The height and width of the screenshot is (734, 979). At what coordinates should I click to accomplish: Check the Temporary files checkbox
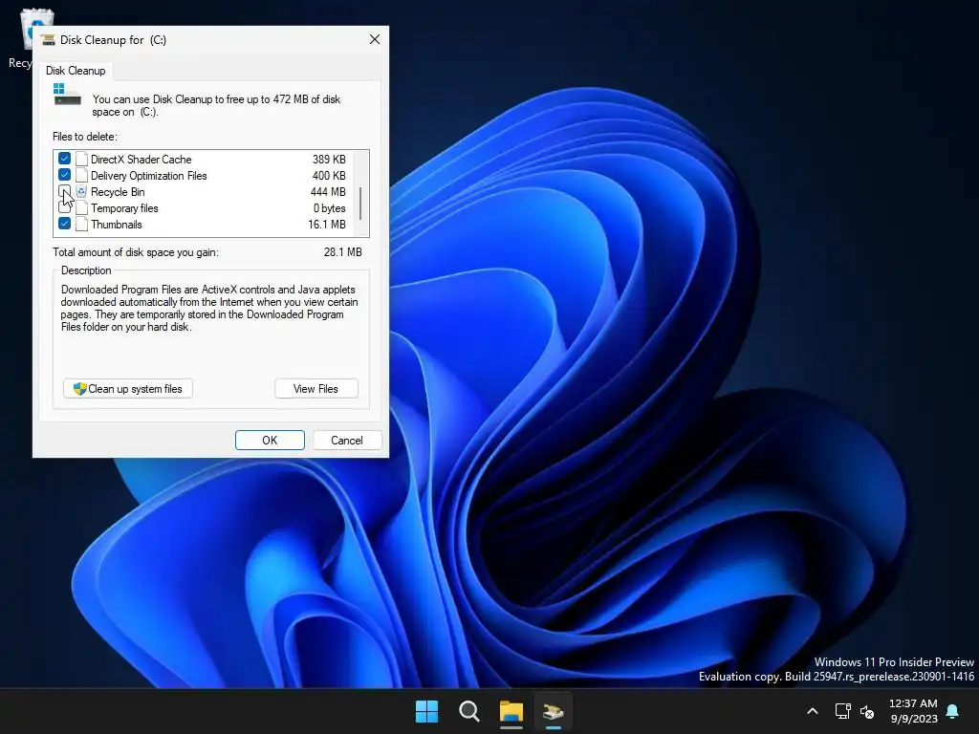pos(64,207)
